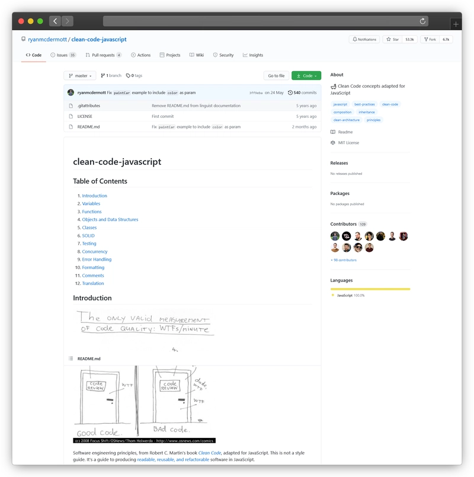This screenshot has height=477, width=474.
Task: Open the README.md file in the file list
Action: 88,127
